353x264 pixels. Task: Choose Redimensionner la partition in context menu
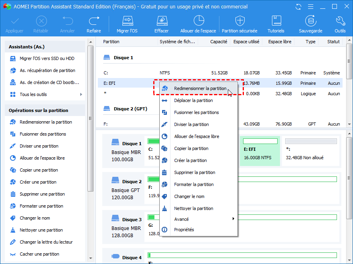coord(200,88)
